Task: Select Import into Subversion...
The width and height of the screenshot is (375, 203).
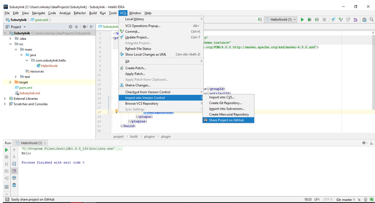Action: coord(228,109)
